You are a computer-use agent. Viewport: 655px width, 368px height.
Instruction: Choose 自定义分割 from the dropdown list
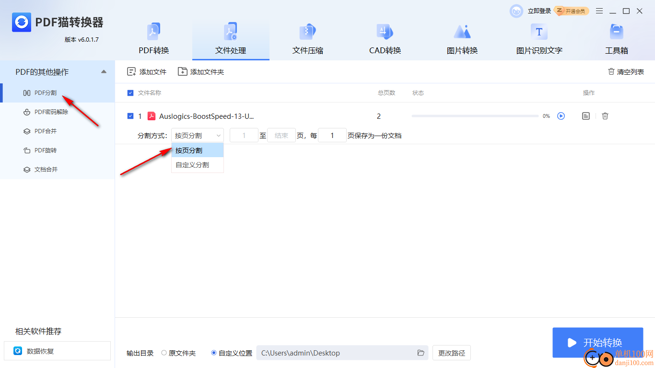click(x=198, y=165)
